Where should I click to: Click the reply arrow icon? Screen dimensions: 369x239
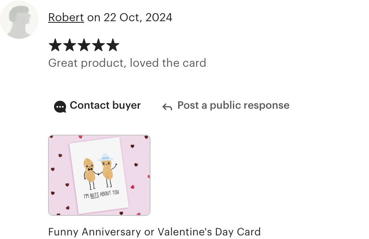[167, 107]
